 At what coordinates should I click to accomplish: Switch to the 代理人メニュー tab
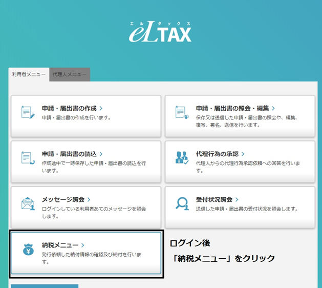click(x=70, y=74)
